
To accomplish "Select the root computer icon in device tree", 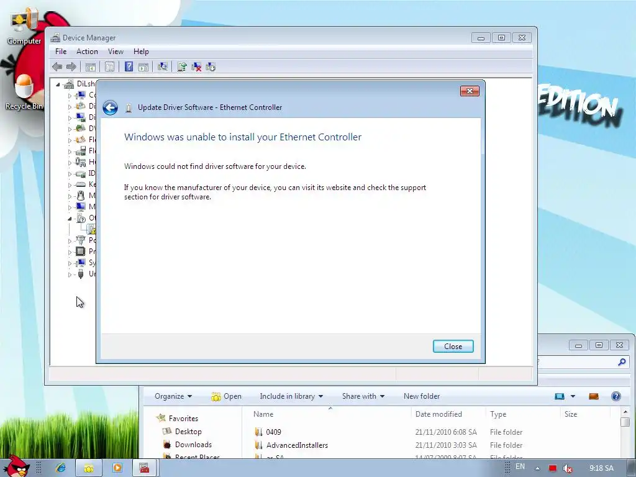I will point(69,84).
